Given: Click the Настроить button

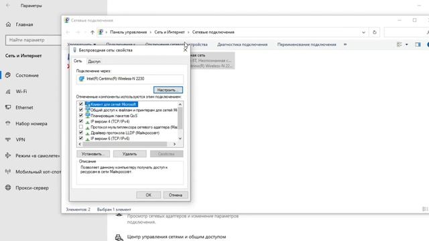Looking at the screenshot, I should point(168,90).
